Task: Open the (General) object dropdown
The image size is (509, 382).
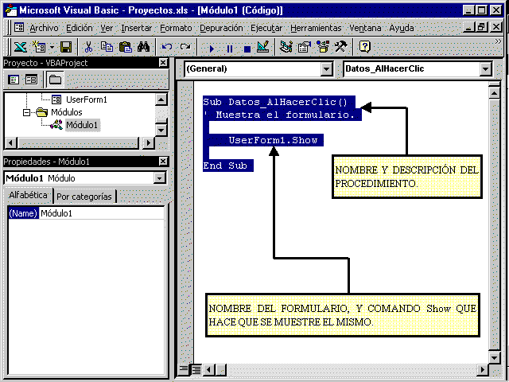Action: point(327,69)
